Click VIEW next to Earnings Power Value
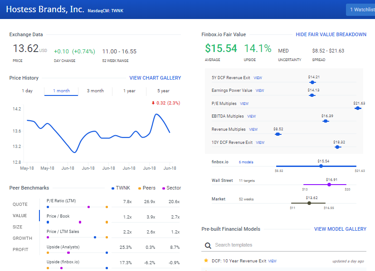Screen dimensions: 375x271 click(260, 90)
